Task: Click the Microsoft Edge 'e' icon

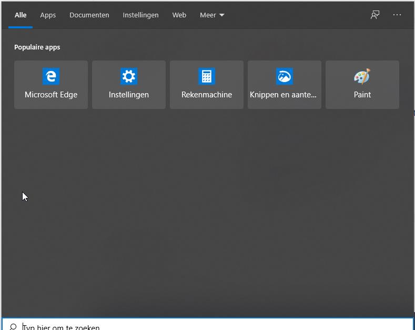Action: [51, 76]
